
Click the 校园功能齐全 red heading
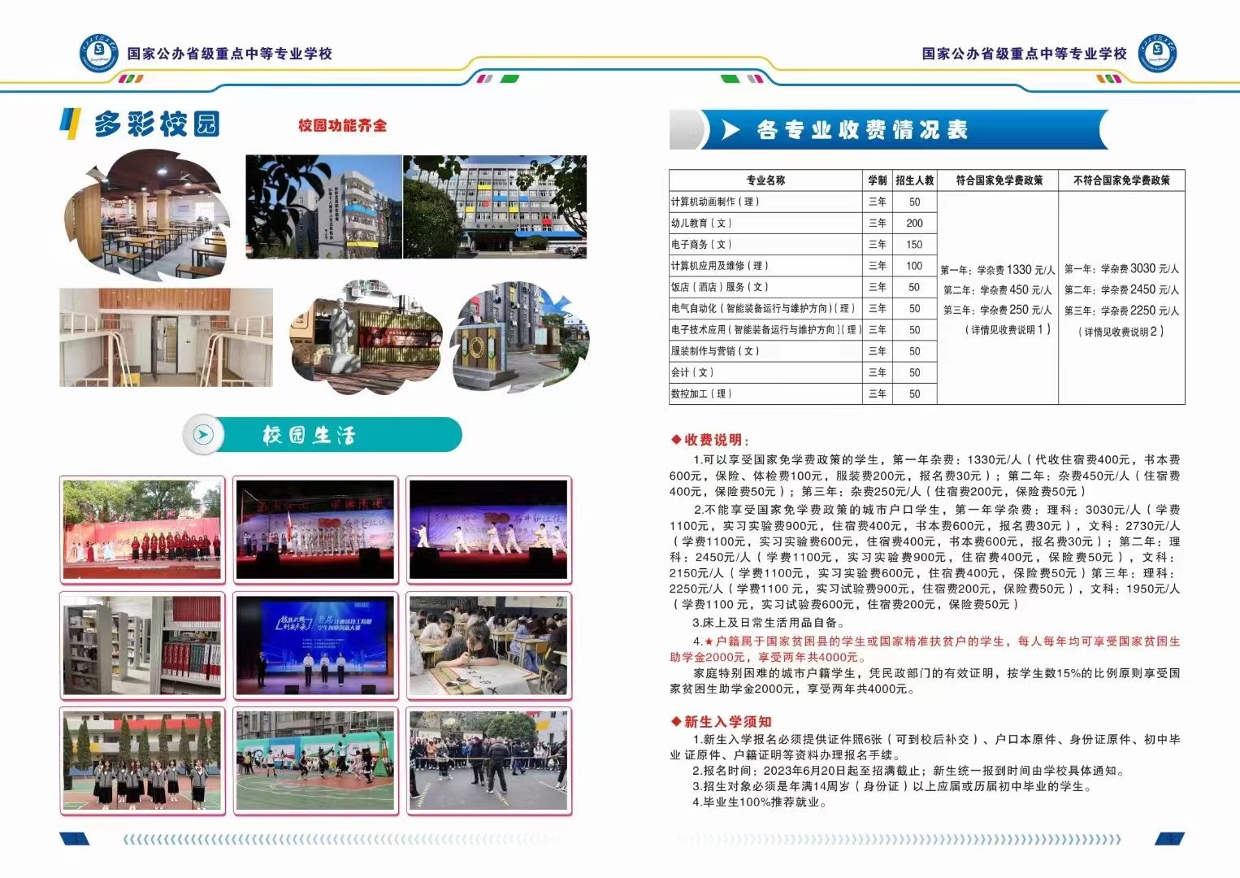(342, 125)
